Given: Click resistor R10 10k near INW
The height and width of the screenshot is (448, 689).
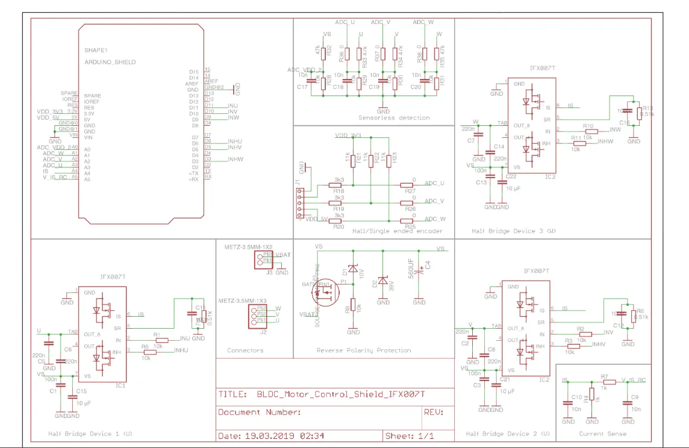Looking at the screenshot, I should click(x=591, y=131).
